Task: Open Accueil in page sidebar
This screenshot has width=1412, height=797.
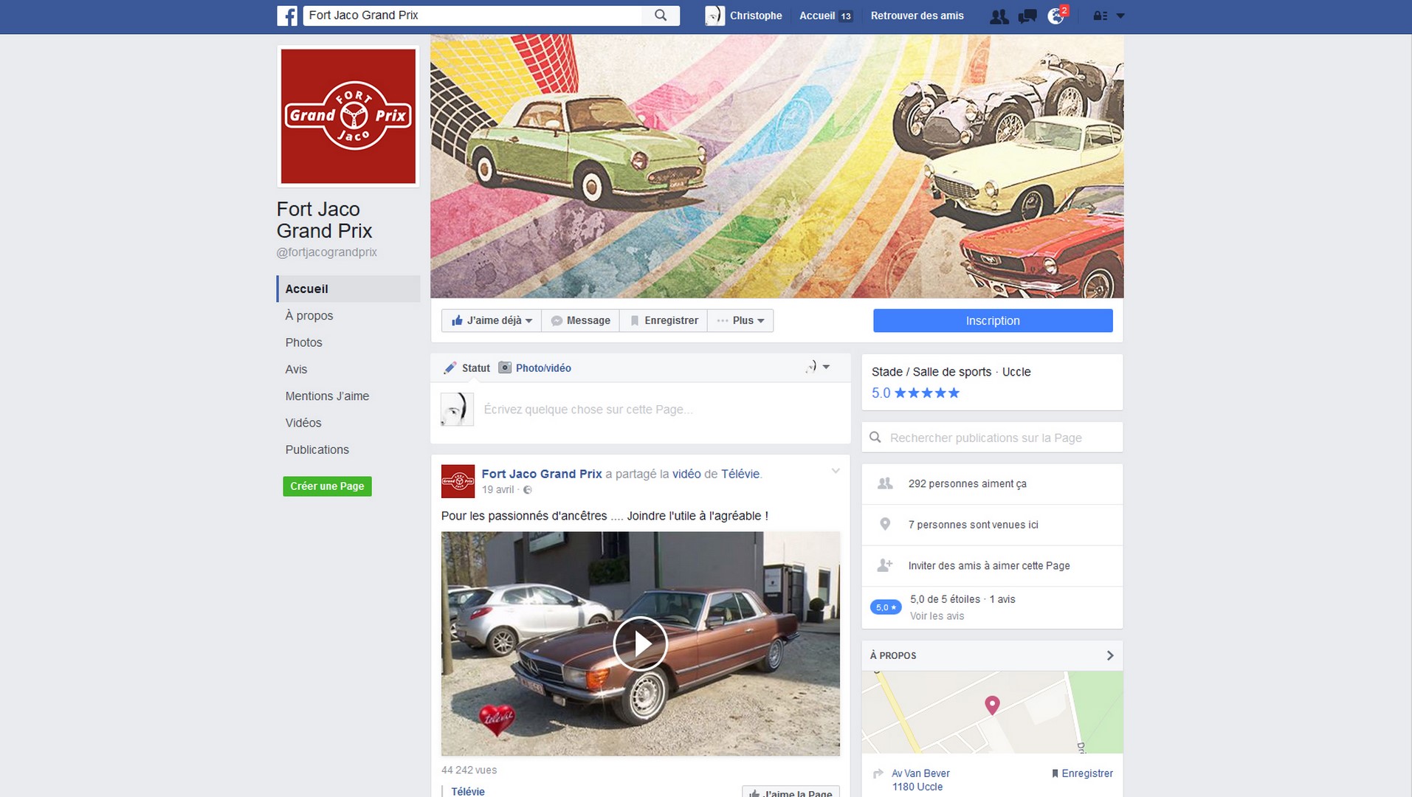Action: [x=348, y=289]
